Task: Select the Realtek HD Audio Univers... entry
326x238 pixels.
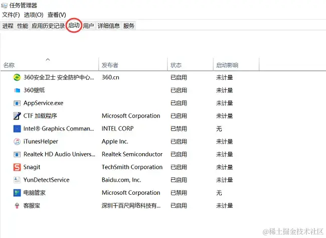Action: (59, 154)
